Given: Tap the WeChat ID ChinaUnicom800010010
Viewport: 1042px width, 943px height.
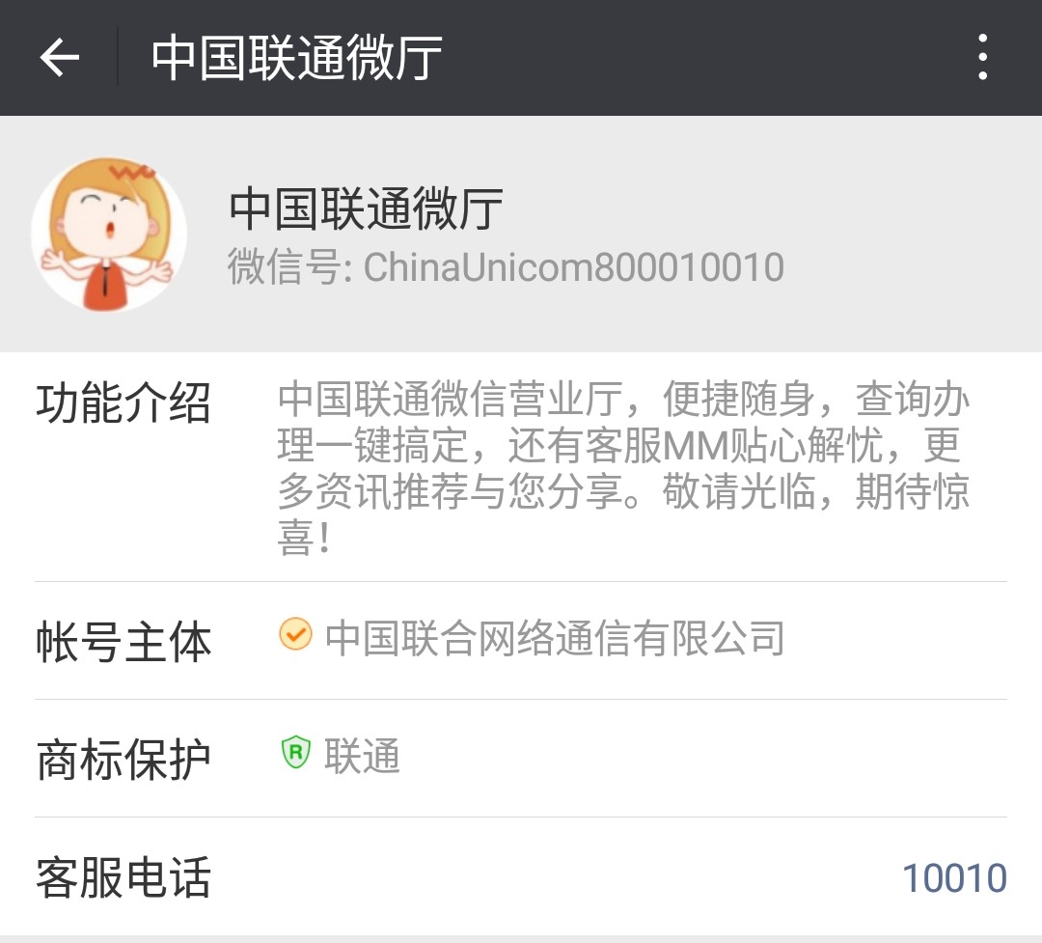Looking at the screenshot, I should tap(573, 266).
